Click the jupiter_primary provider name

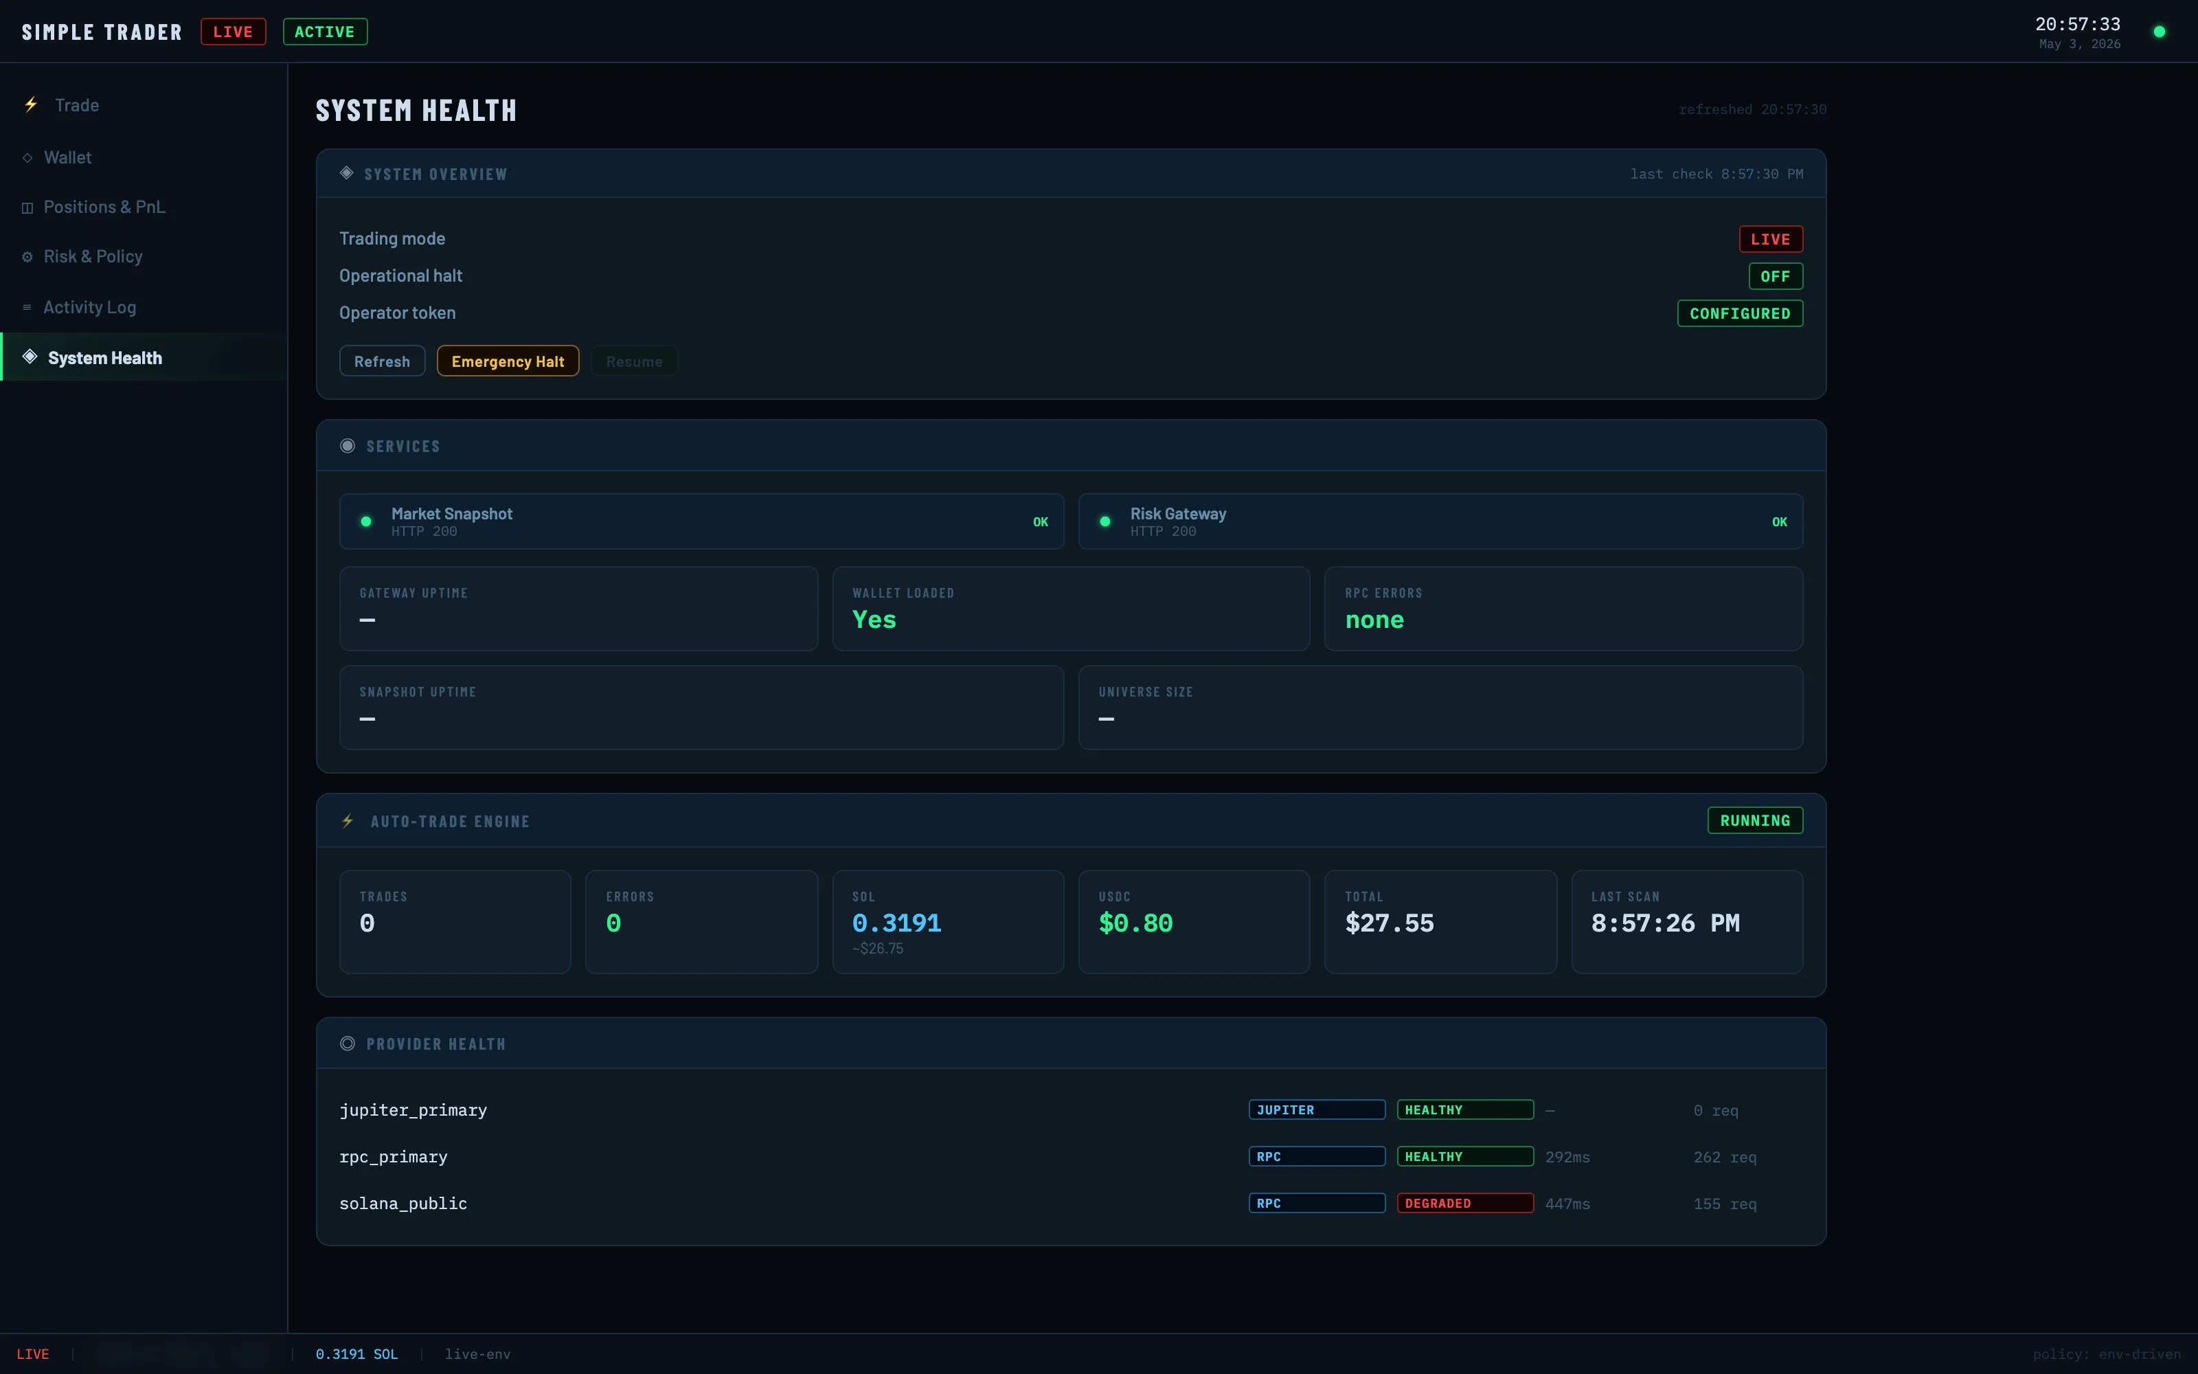413,1110
